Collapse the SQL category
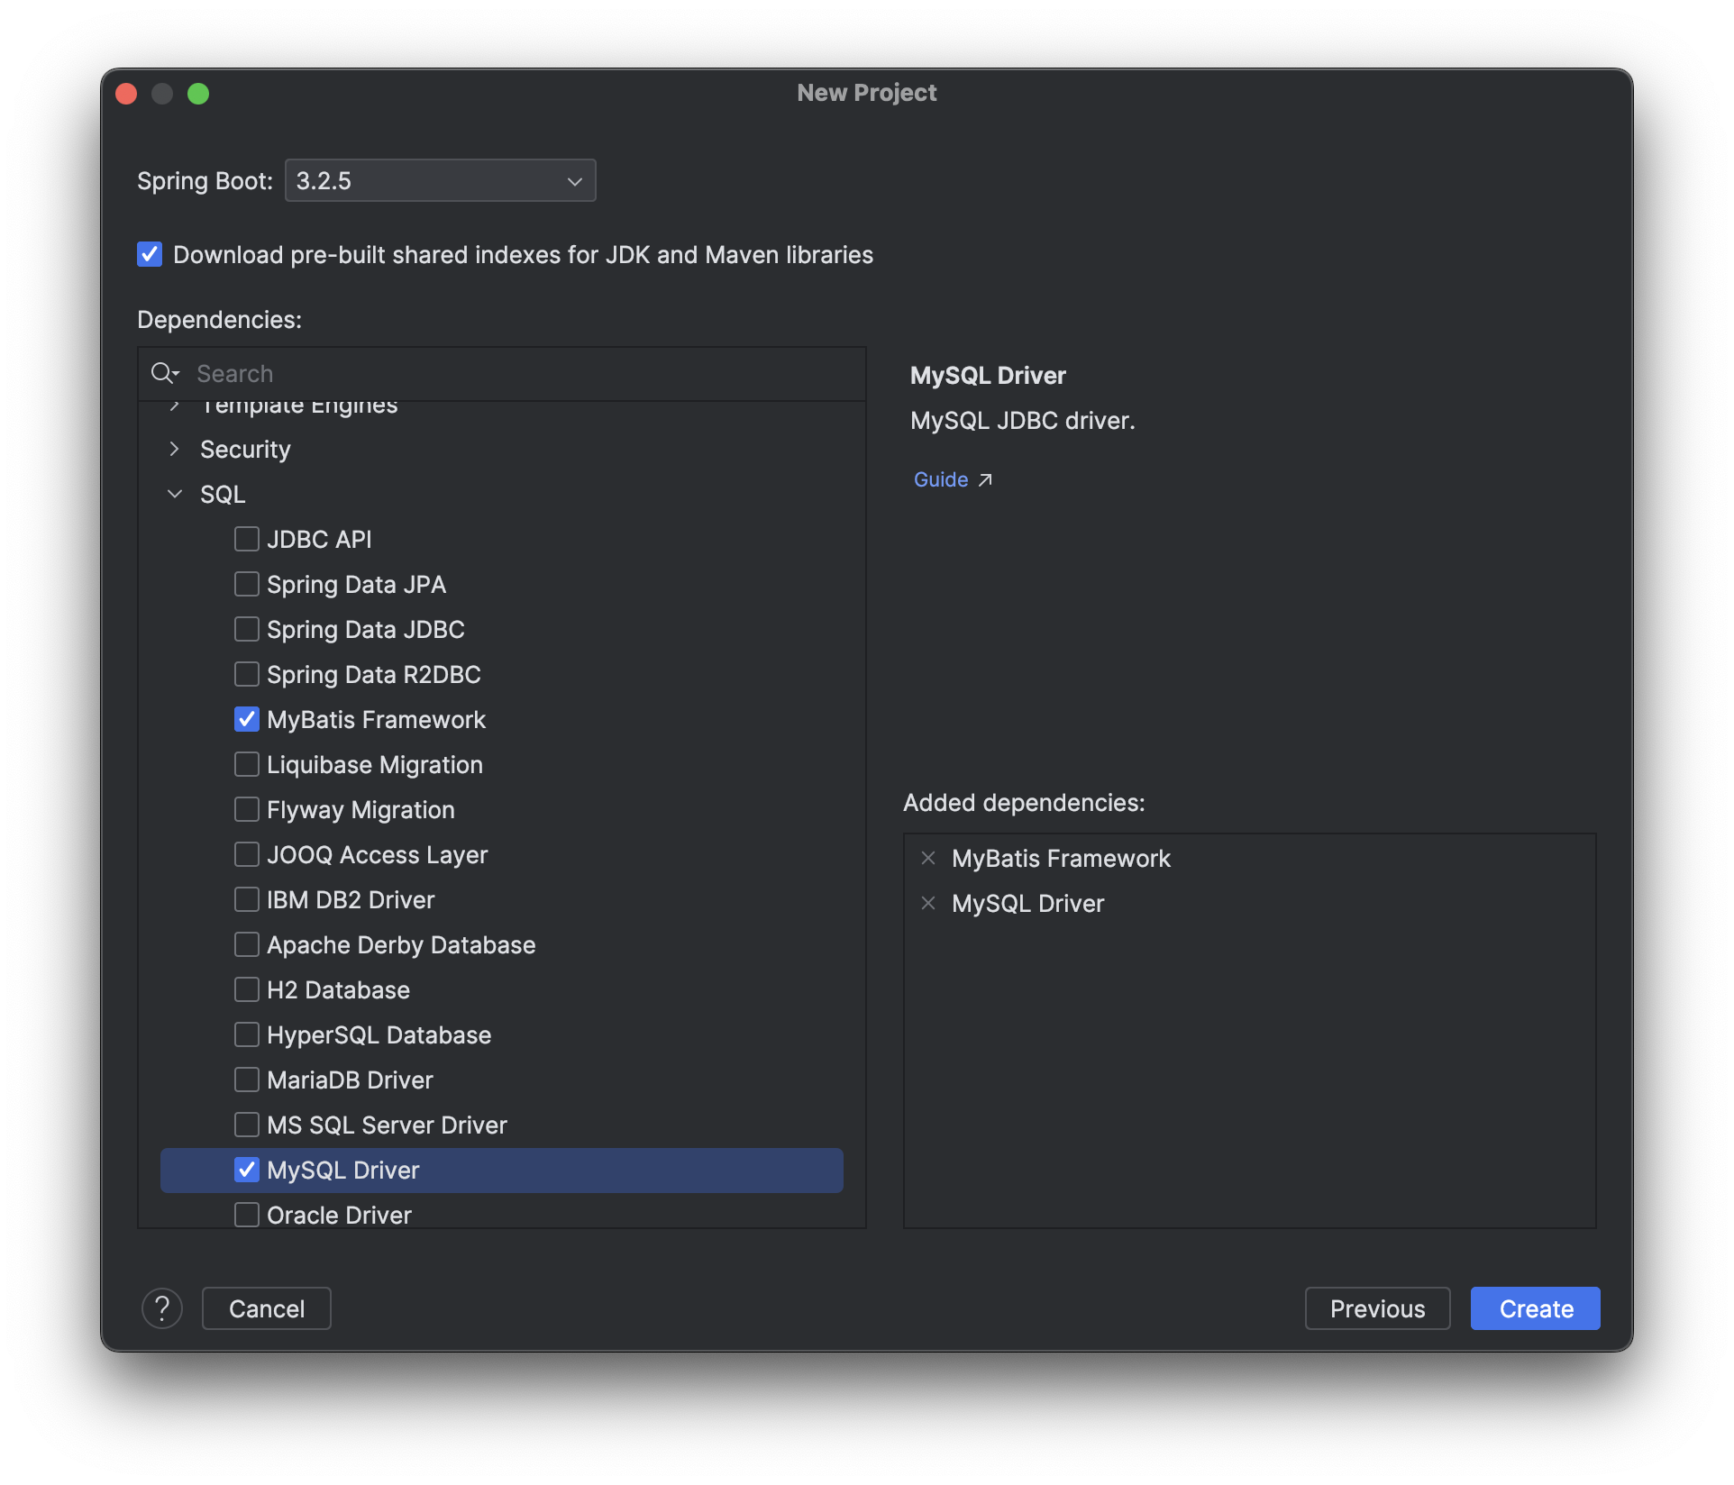This screenshot has height=1485, width=1734. (x=175, y=494)
